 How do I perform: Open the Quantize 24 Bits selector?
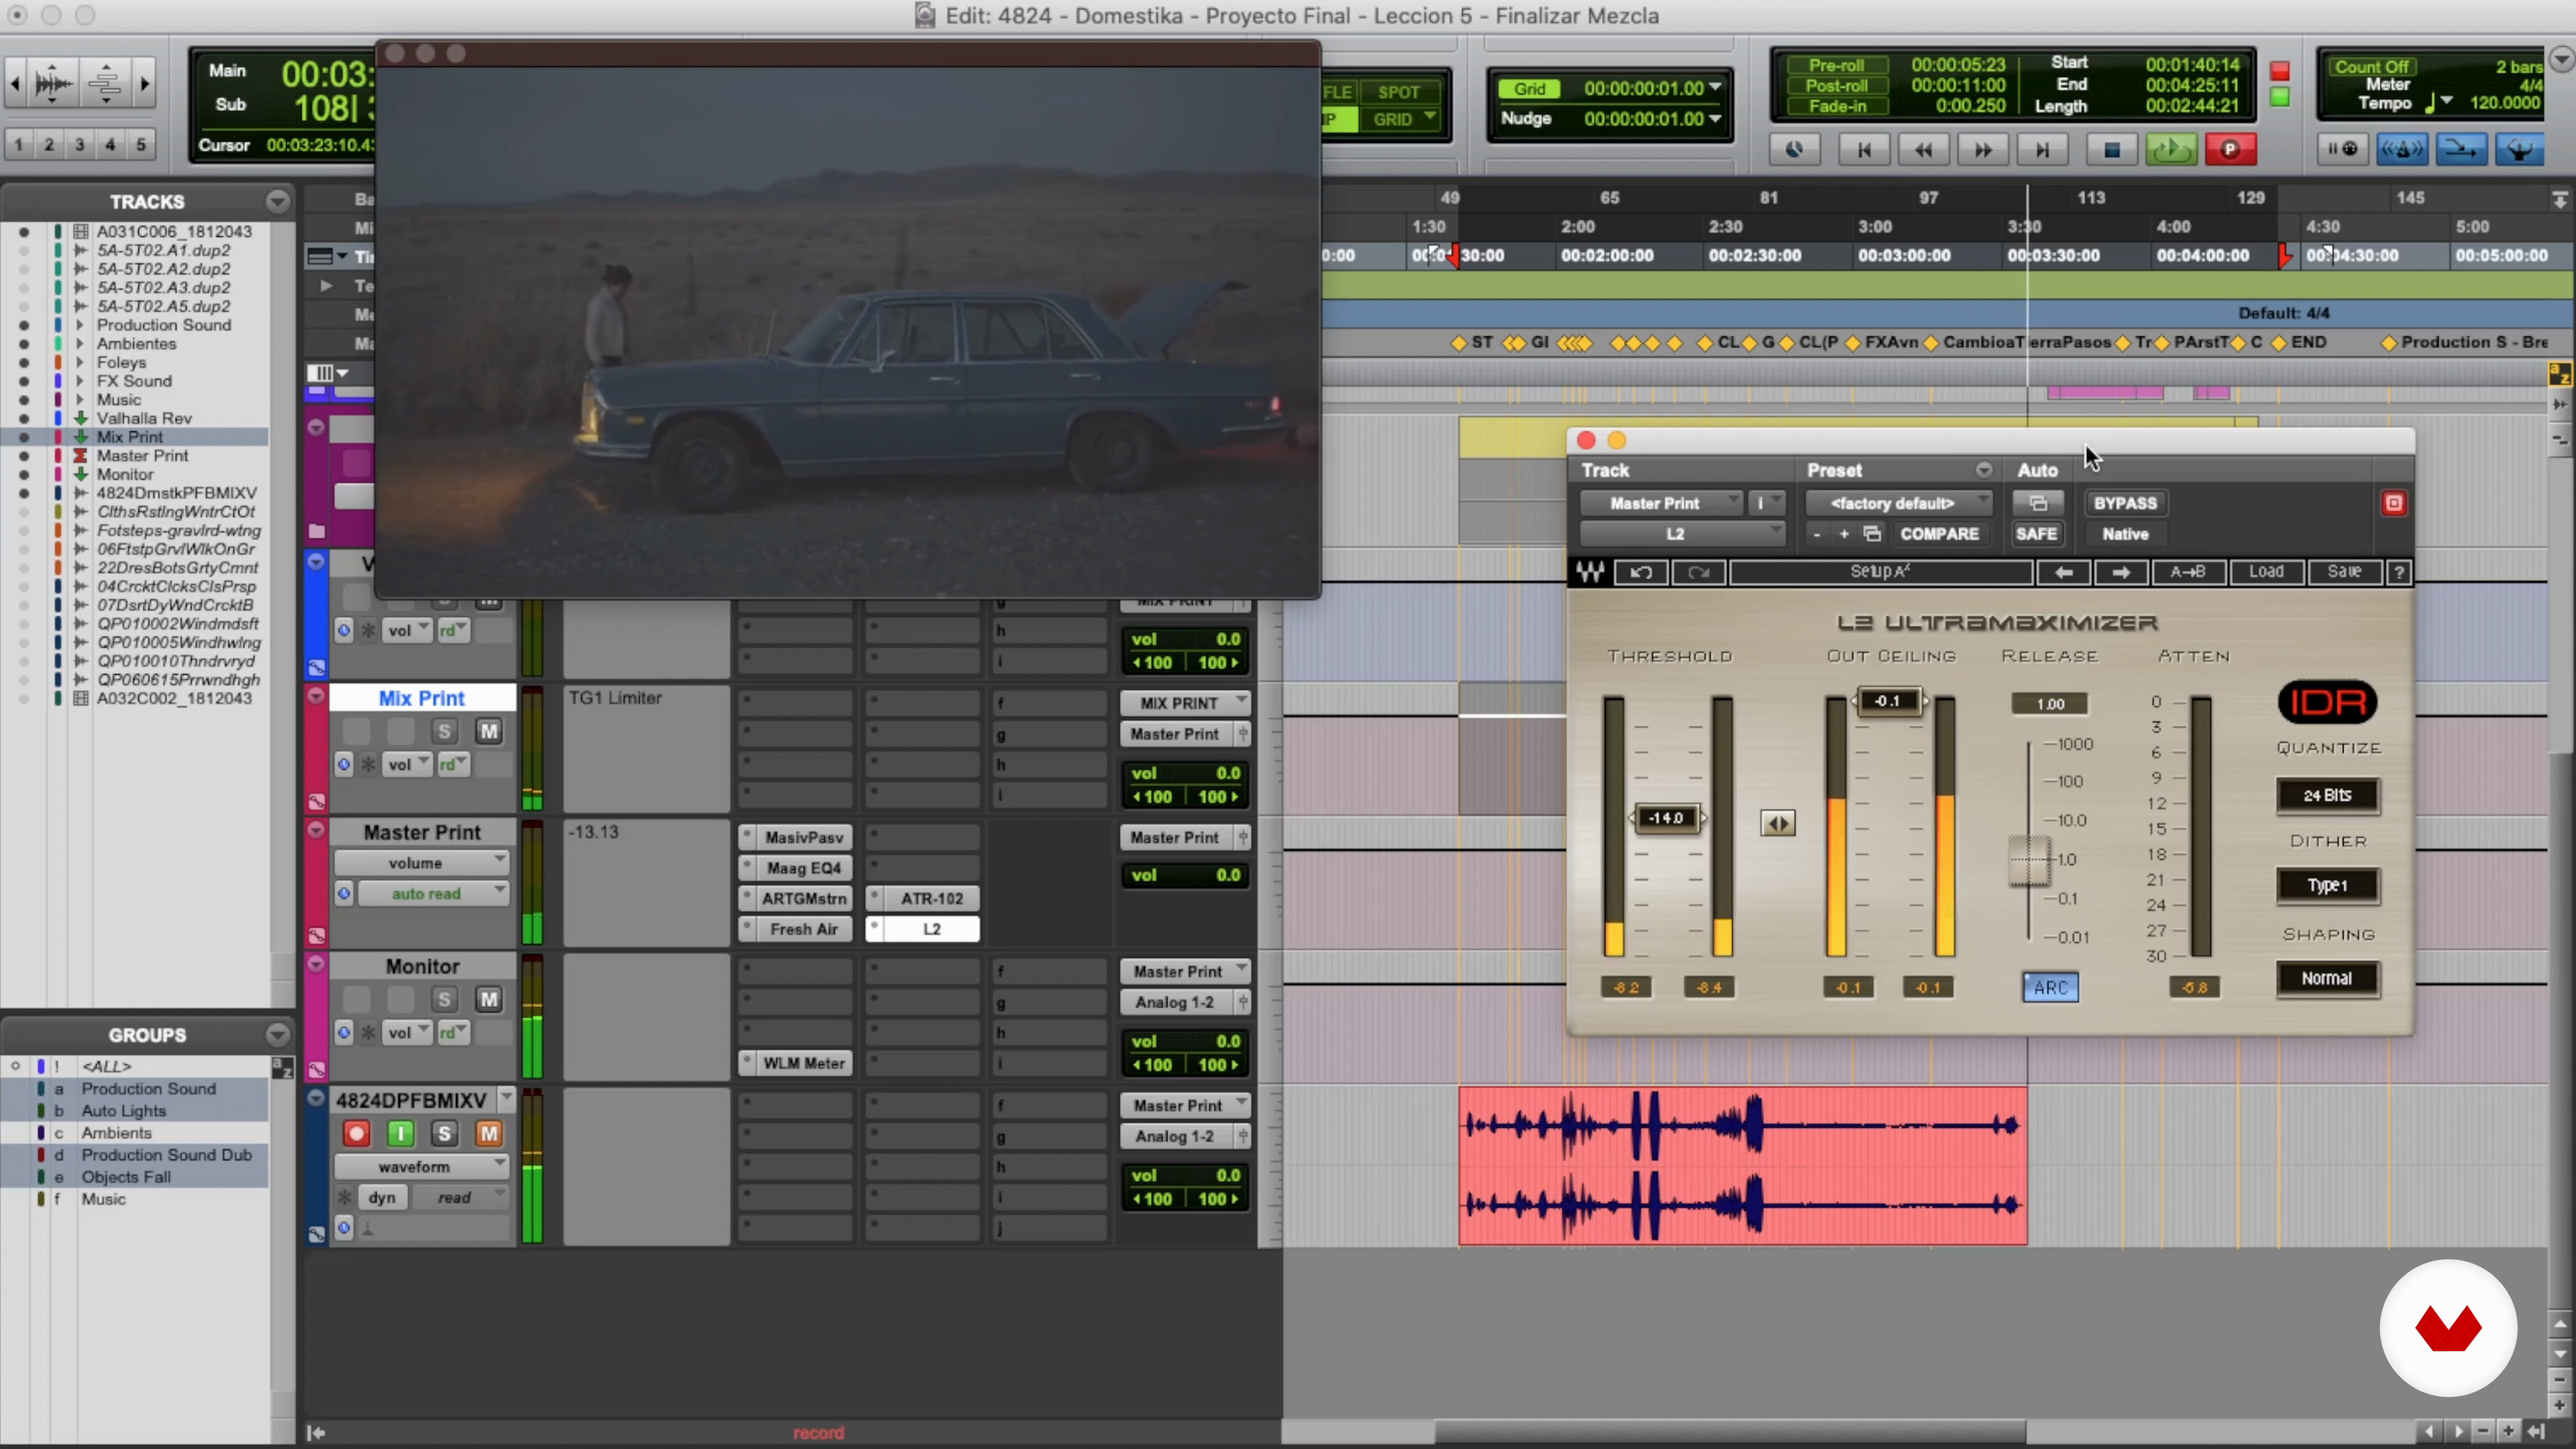pos(2327,795)
